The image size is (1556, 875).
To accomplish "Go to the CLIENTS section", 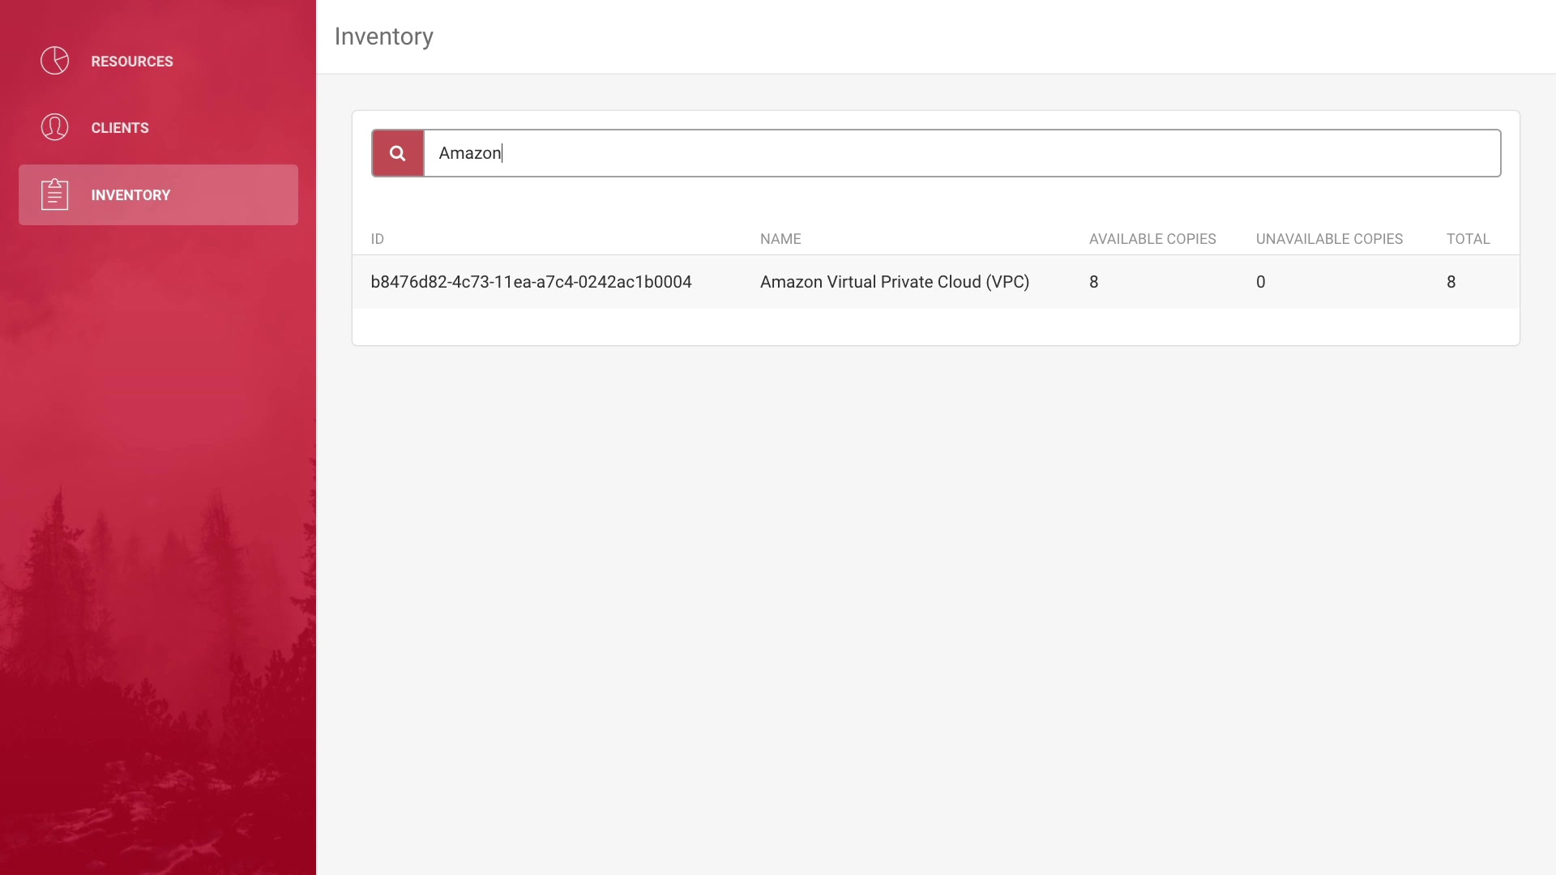I will 120,128.
